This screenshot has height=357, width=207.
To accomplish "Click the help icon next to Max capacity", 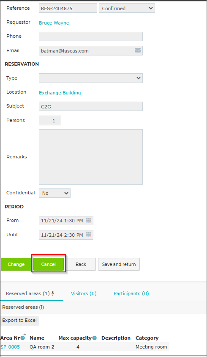I will pyautogui.click(x=95, y=338).
